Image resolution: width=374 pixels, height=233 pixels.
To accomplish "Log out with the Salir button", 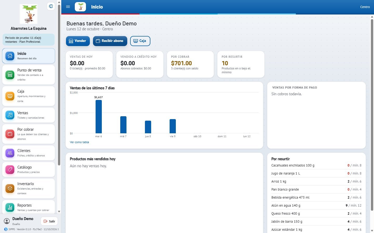I will (49, 221).
